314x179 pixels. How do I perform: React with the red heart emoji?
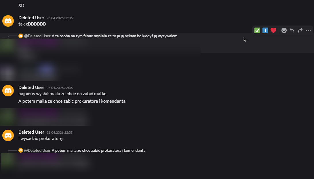pyautogui.click(x=273, y=30)
